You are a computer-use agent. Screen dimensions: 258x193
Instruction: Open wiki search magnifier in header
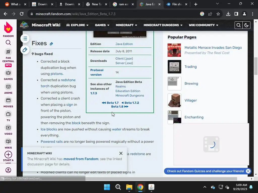click(238, 25)
